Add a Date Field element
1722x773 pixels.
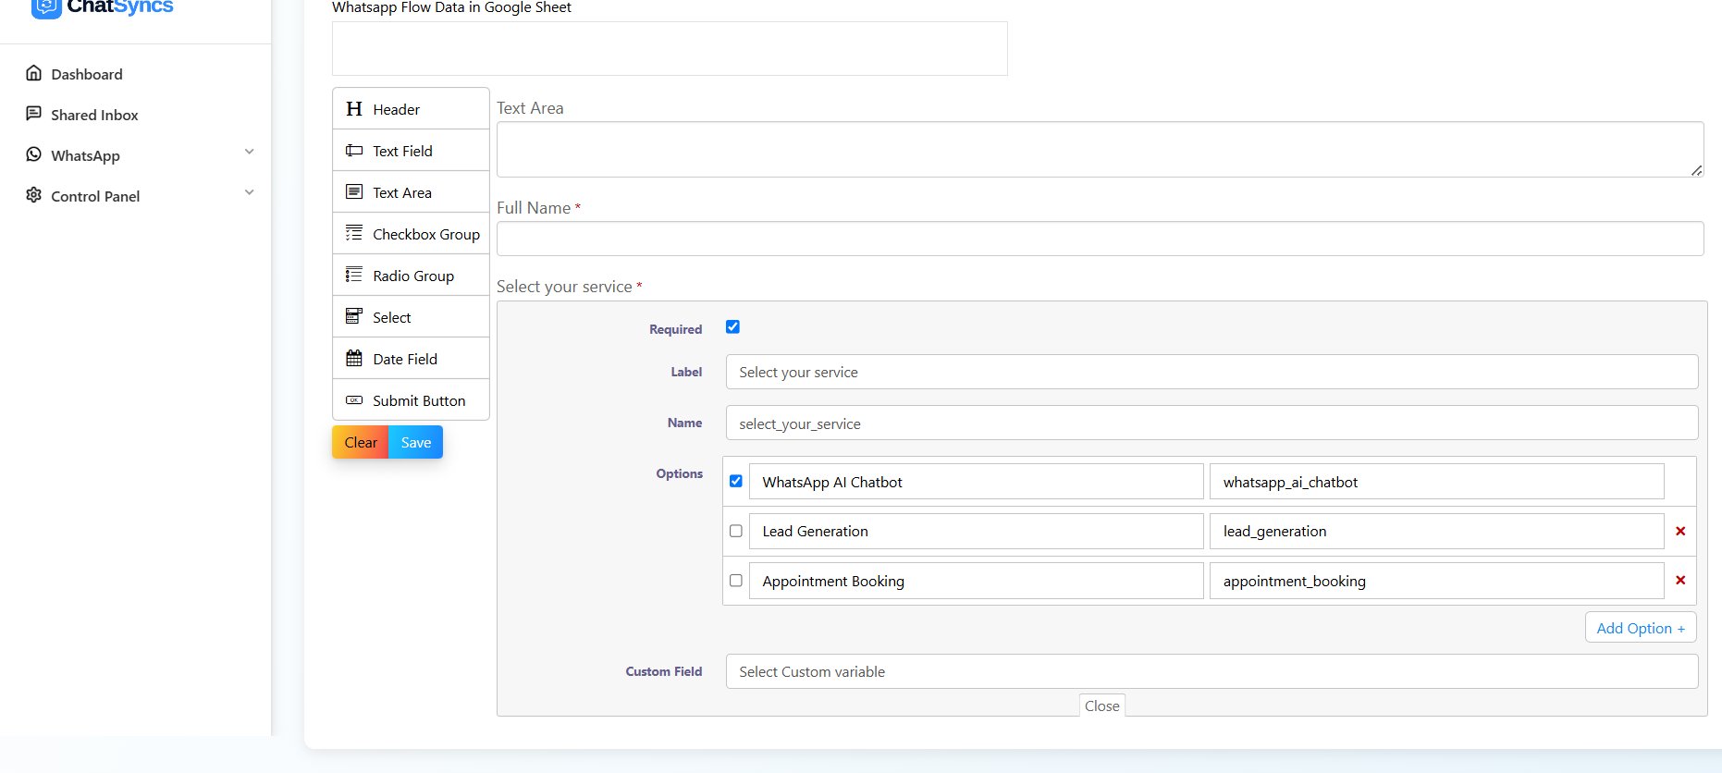tap(411, 359)
